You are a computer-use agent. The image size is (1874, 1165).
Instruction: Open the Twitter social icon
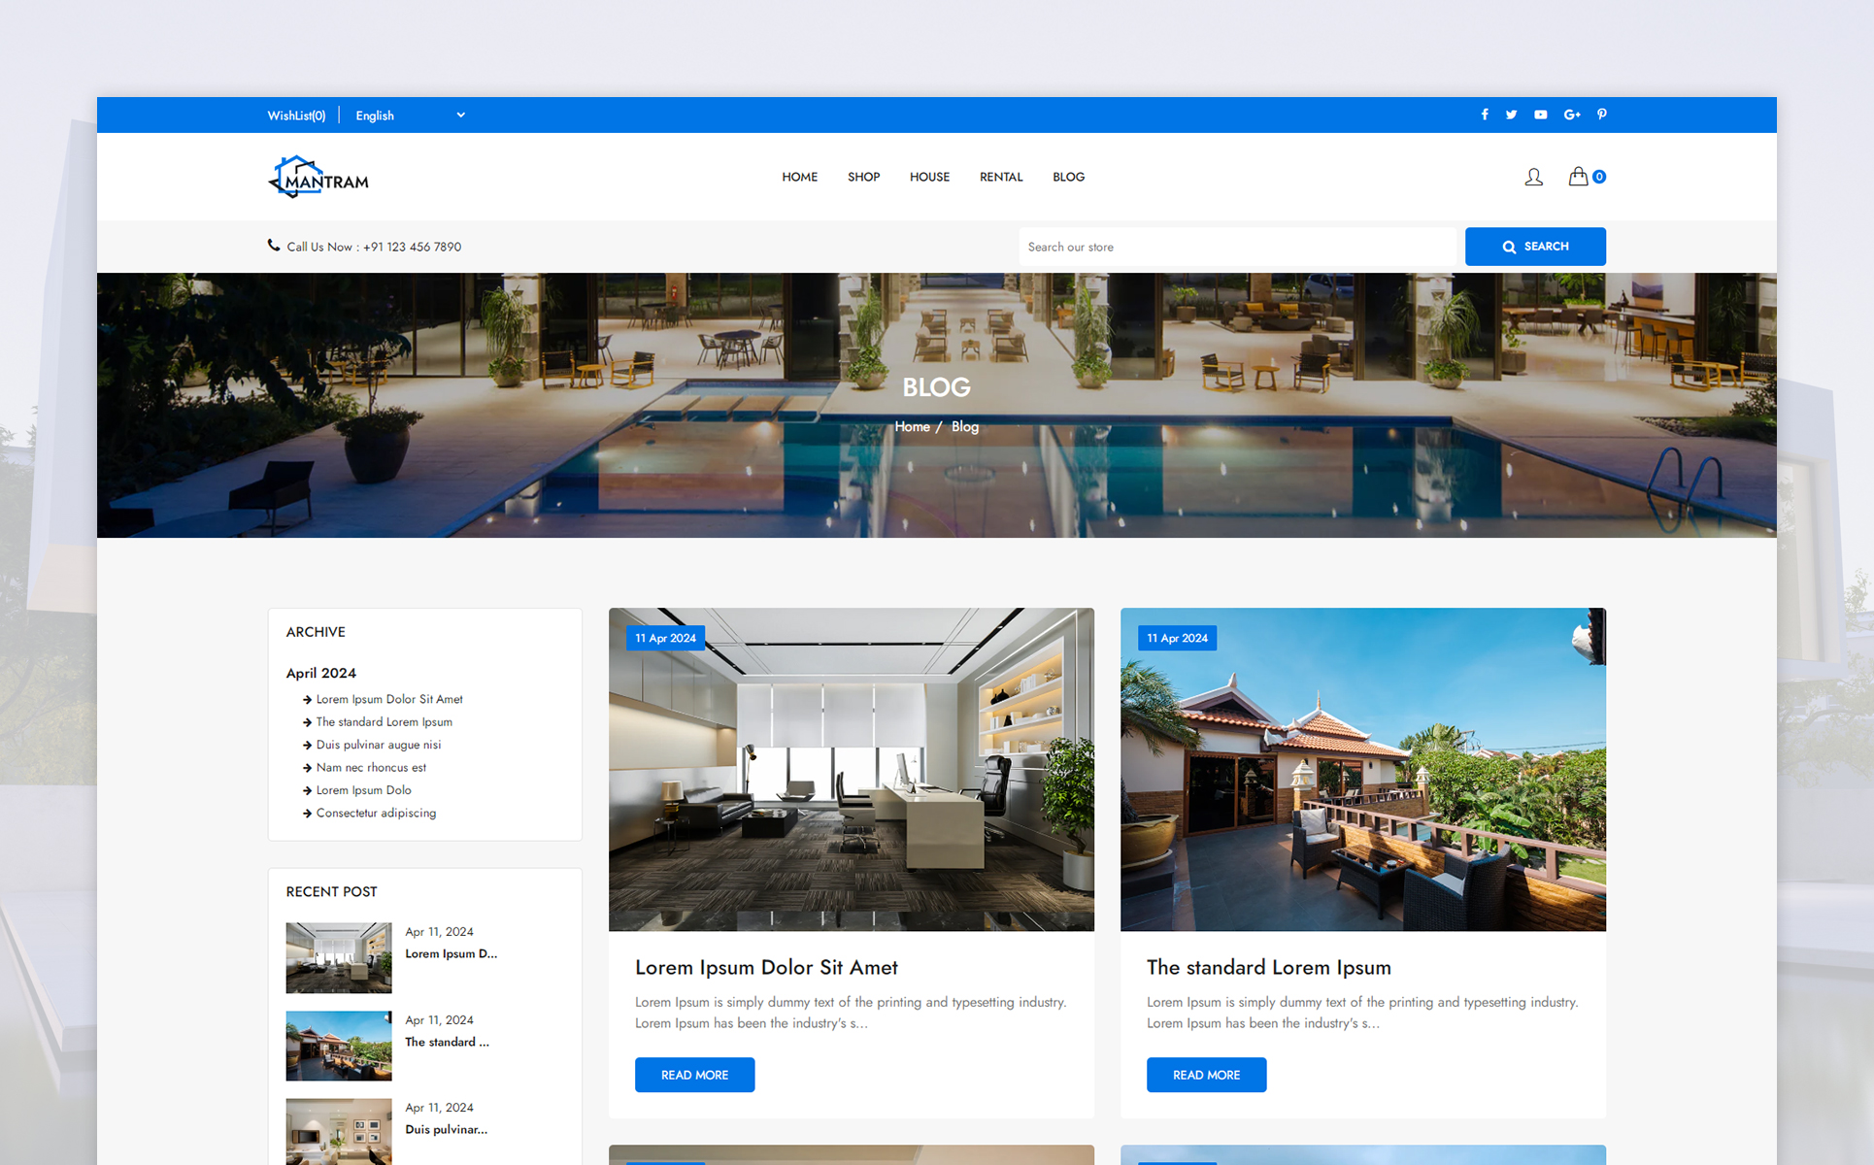click(1512, 115)
